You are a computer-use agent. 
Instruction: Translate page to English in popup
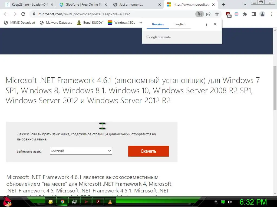tap(180, 24)
